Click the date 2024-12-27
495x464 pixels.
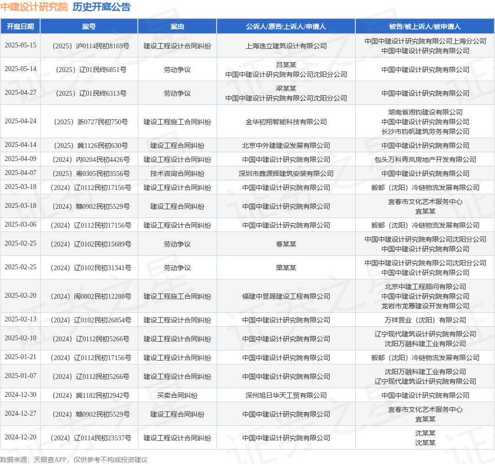click(20, 414)
